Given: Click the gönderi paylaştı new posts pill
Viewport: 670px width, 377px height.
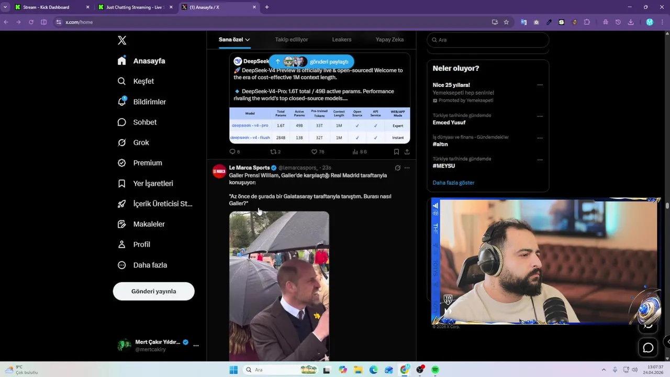Looking at the screenshot, I should point(311,61).
